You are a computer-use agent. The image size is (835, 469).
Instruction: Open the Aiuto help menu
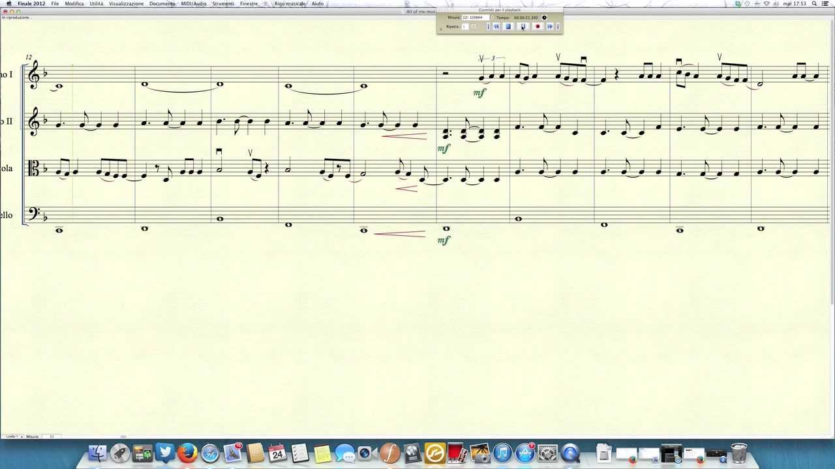point(317,3)
